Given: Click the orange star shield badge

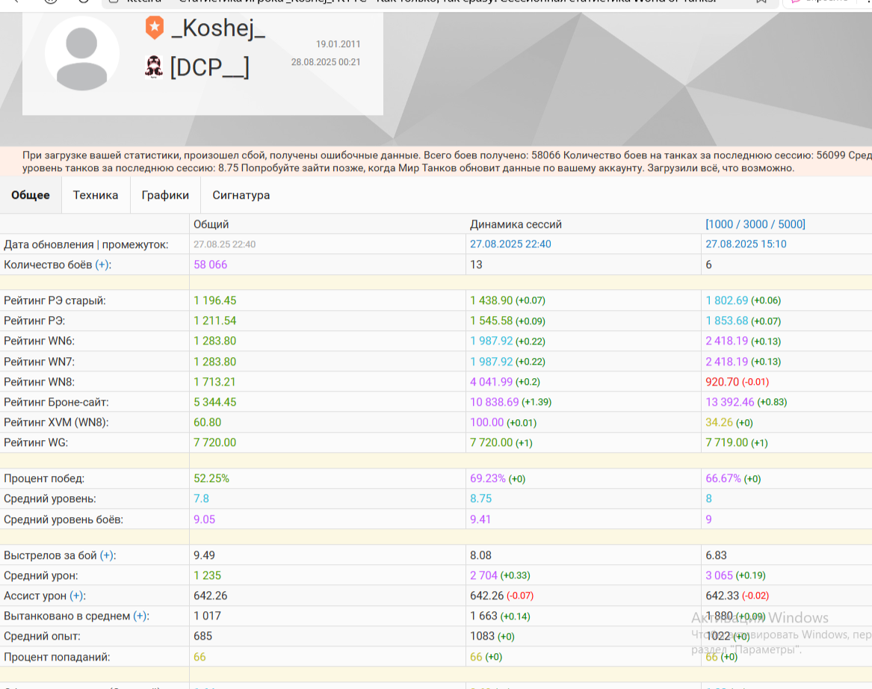Looking at the screenshot, I should [x=155, y=28].
